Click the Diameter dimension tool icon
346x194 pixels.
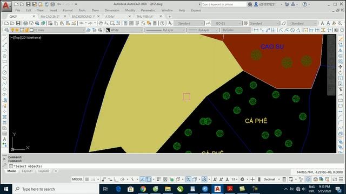point(292,30)
